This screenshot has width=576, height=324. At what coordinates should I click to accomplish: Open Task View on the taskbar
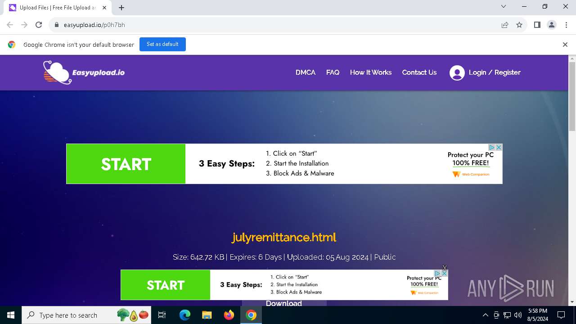pos(162,315)
